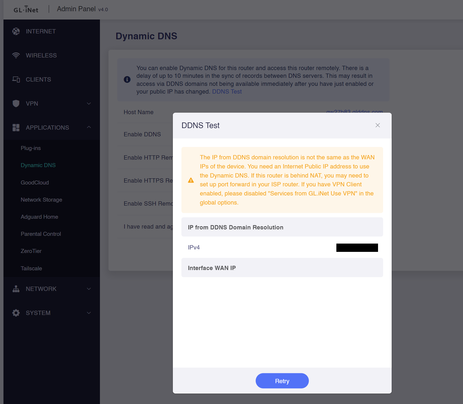463x404 pixels.
Task: Collapse the Applications menu chevron
Action: tap(89, 127)
